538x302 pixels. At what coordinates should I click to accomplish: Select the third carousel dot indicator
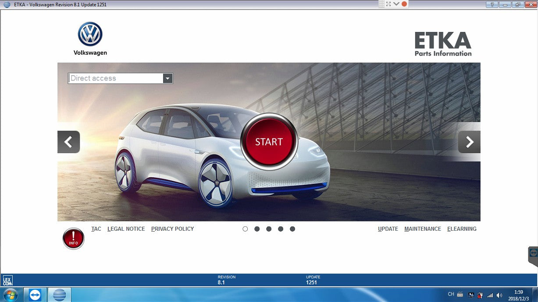[269, 229]
